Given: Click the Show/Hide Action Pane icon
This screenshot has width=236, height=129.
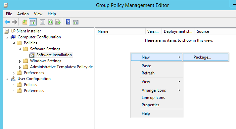Looking at the screenshot, I should (76, 22).
